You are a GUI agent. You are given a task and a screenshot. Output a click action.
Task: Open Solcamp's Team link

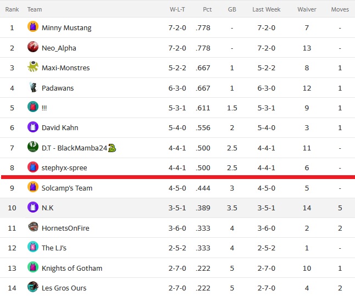[x=67, y=188]
